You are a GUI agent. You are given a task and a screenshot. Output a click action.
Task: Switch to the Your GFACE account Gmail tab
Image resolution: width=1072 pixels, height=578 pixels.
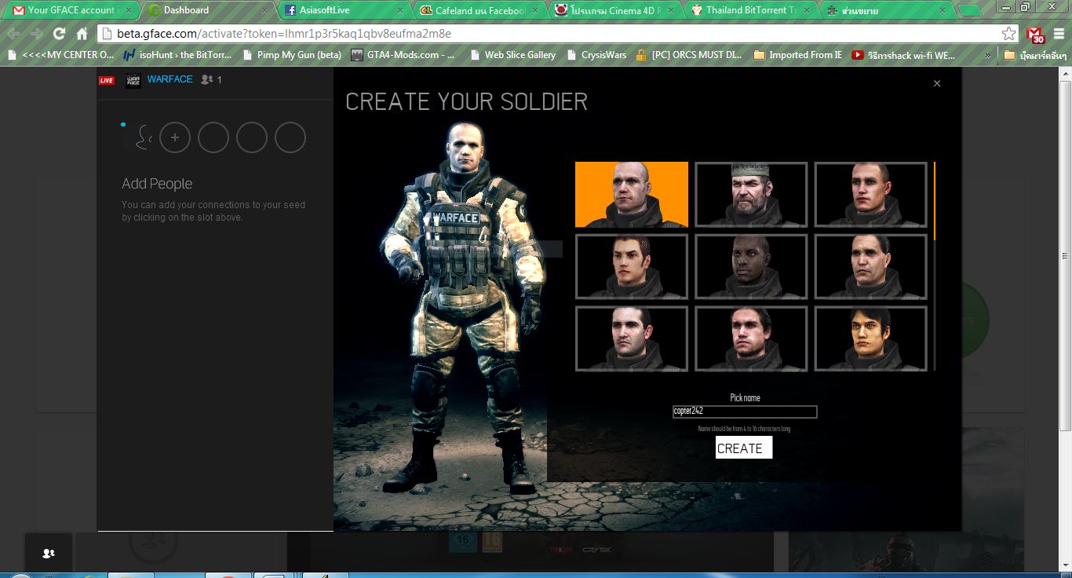pyautogui.click(x=71, y=10)
